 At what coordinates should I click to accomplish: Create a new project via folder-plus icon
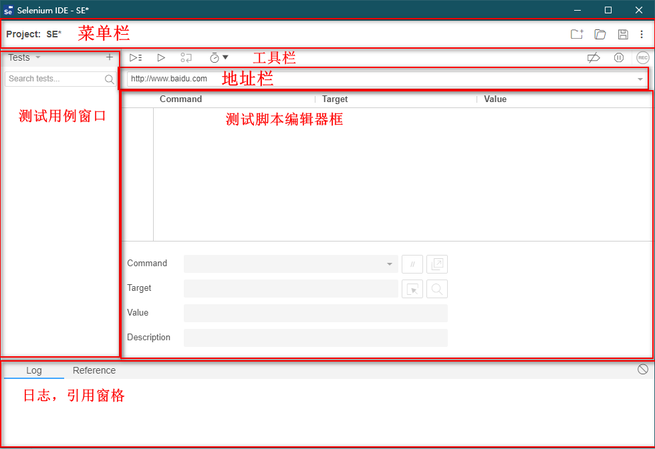576,34
